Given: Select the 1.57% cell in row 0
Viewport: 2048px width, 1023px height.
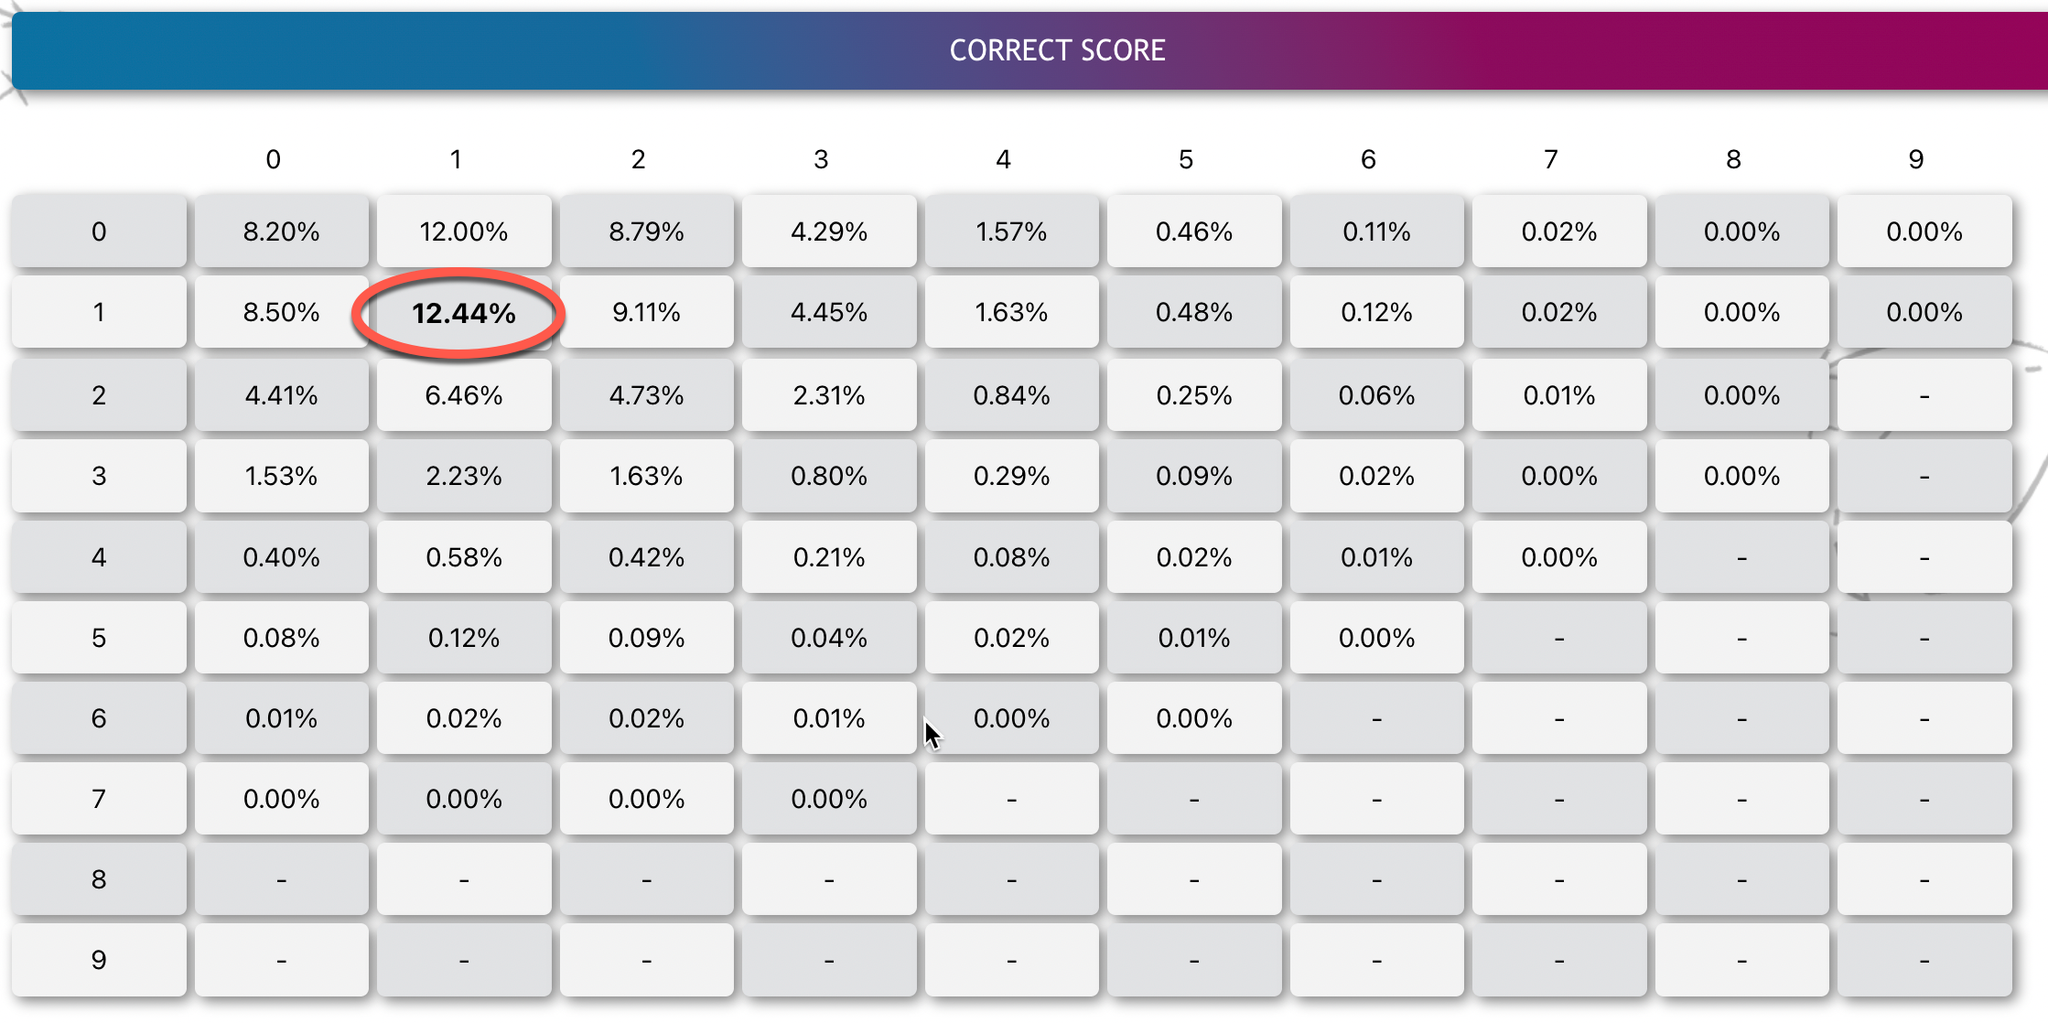Looking at the screenshot, I should tap(1011, 232).
